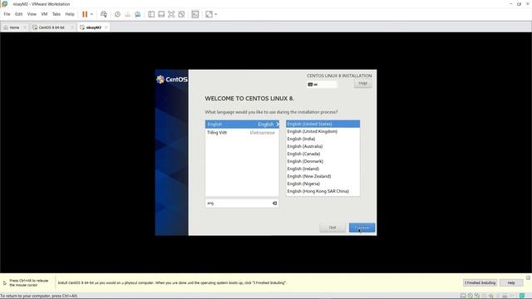The height and width of the screenshot is (299, 532).
Task: Click the CD/DVD drive status bar icon
Action: pyautogui.click(x=470, y=296)
